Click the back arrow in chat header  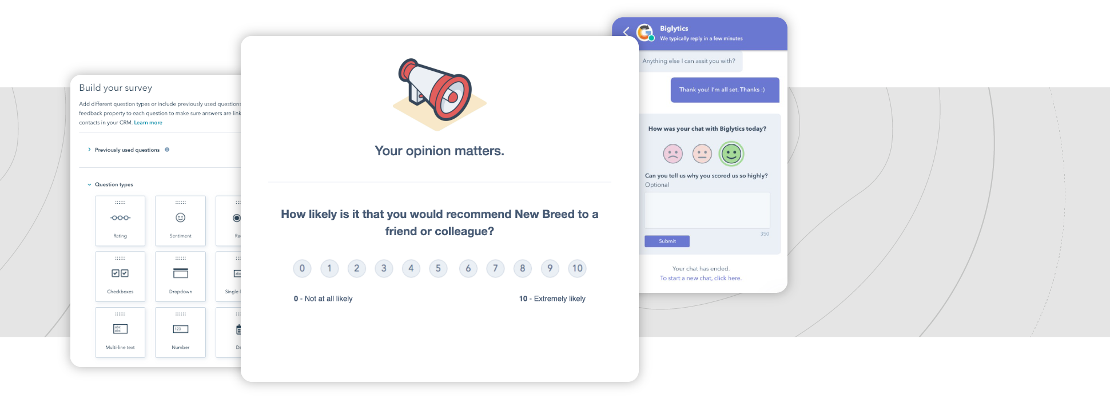(x=626, y=32)
